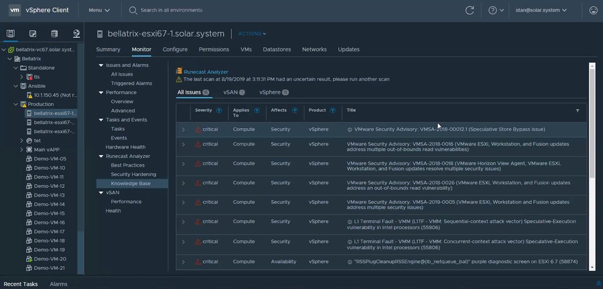Open the Networking inventory icon
The height and width of the screenshot is (289, 603).
[x=77, y=34]
